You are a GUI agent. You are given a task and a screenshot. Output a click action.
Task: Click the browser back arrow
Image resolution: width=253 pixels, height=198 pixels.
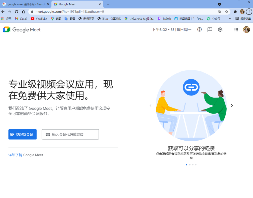[3, 12]
